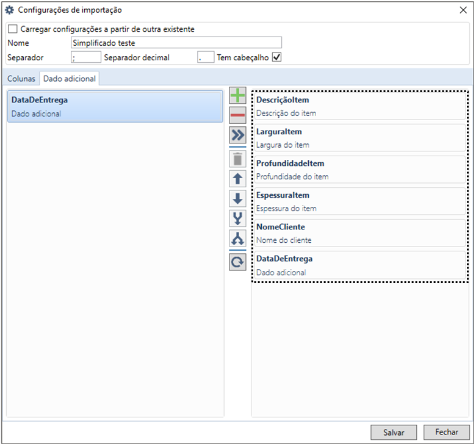Click the red minus remove icon
The image size is (476, 446).
(238, 115)
